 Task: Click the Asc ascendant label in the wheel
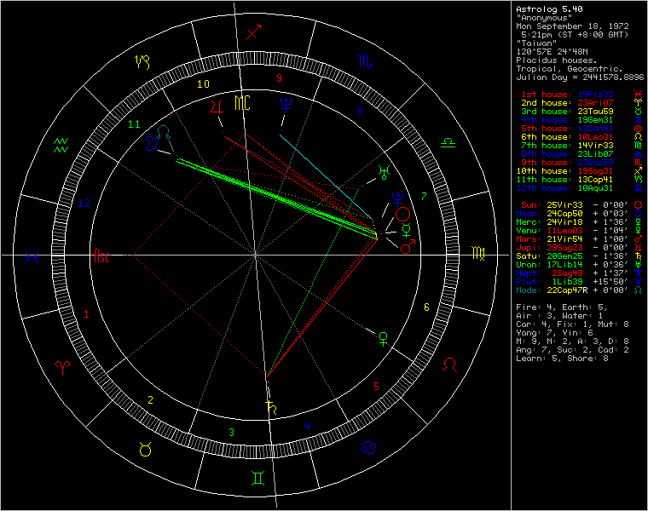coord(101,255)
